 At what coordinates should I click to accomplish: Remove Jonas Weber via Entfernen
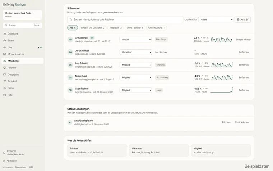coord(244,52)
